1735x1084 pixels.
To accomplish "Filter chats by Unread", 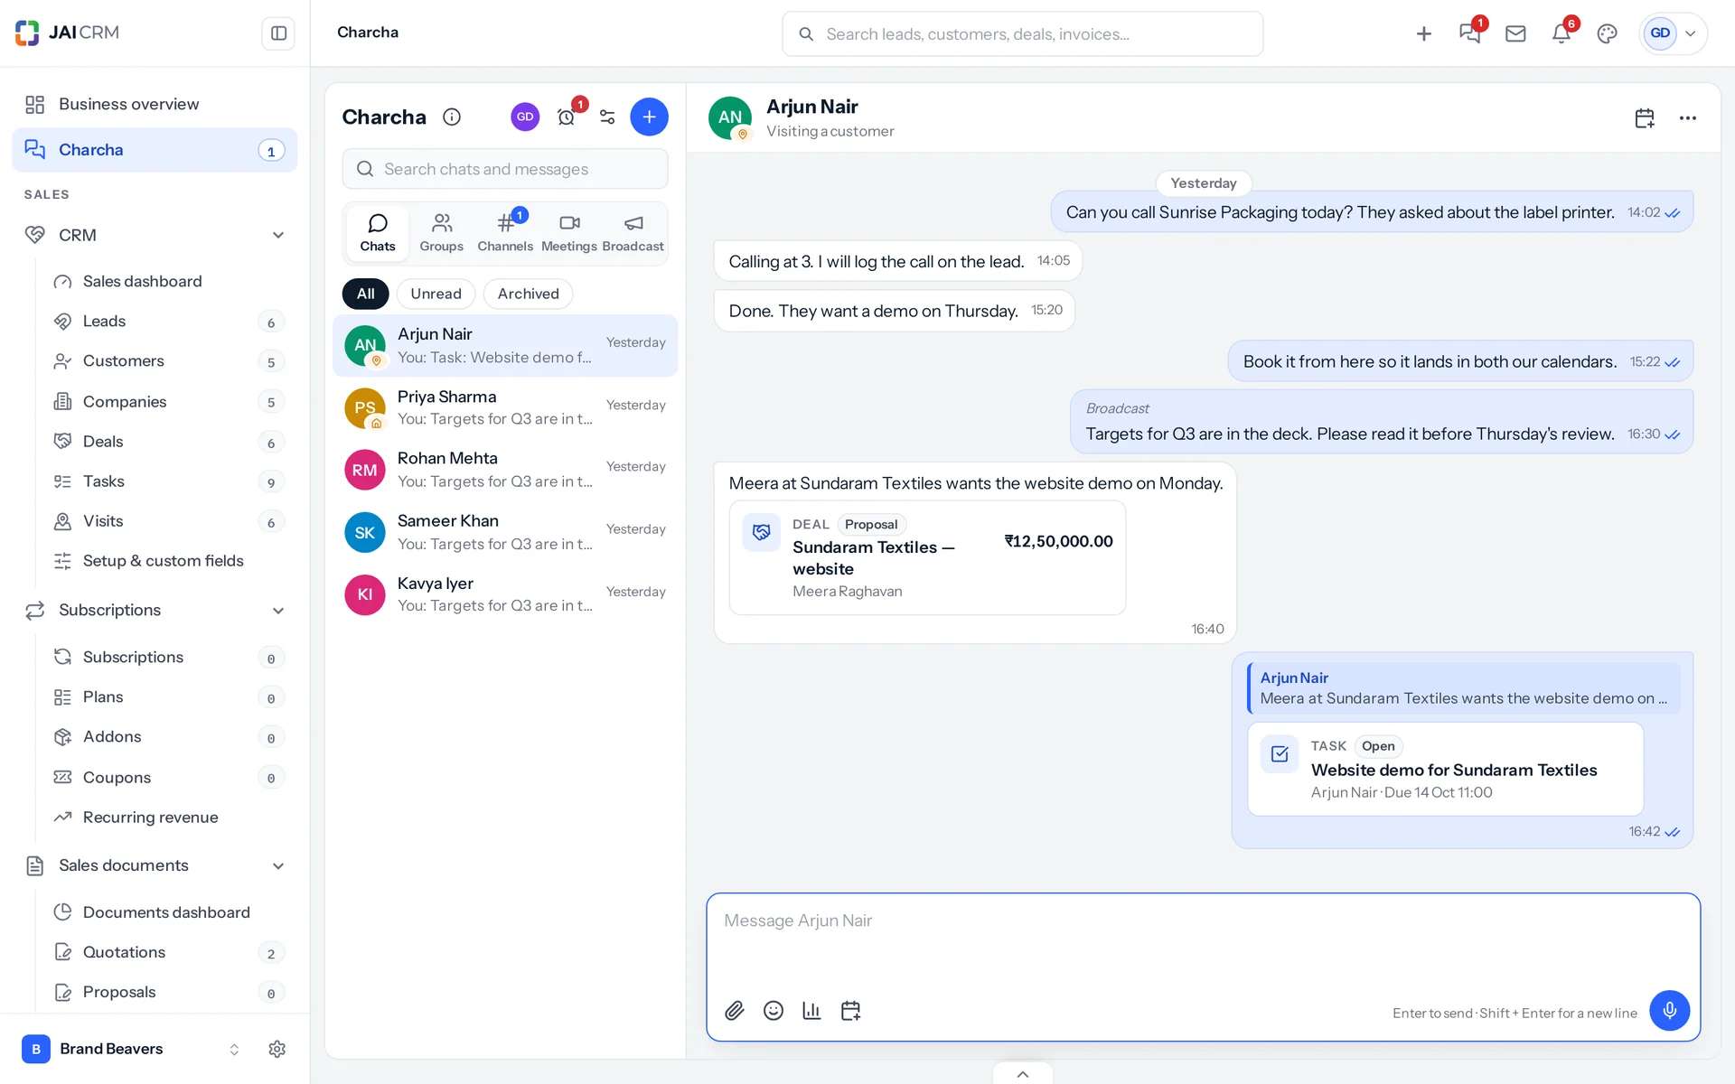I will pyautogui.click(x=436, y=294).
